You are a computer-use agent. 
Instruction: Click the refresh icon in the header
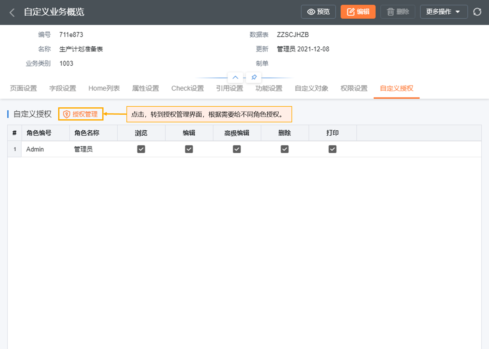(477, 12)
